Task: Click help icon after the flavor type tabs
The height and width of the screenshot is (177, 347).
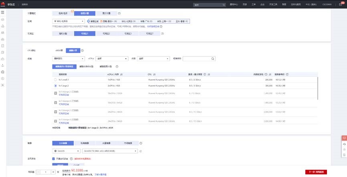Action: (117, 66)
